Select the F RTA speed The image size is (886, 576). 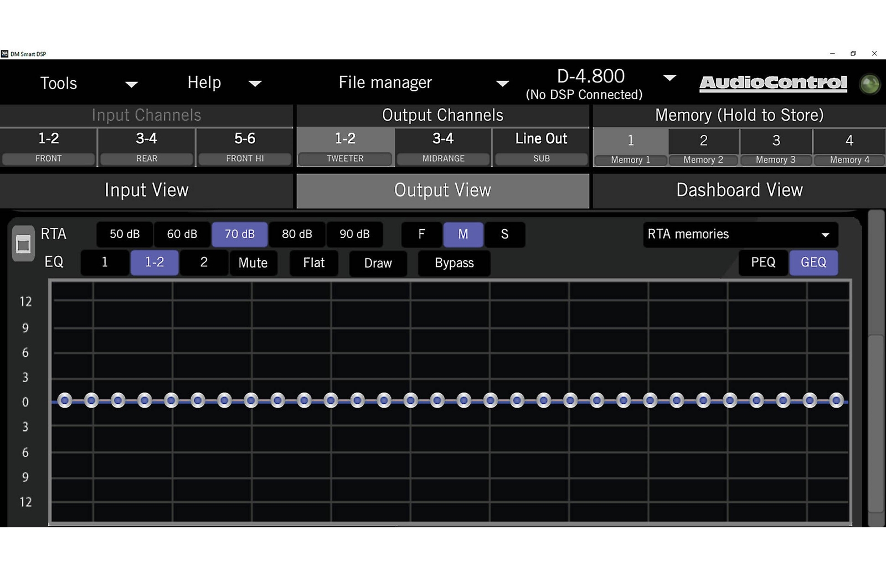click(x=421, y=234)
